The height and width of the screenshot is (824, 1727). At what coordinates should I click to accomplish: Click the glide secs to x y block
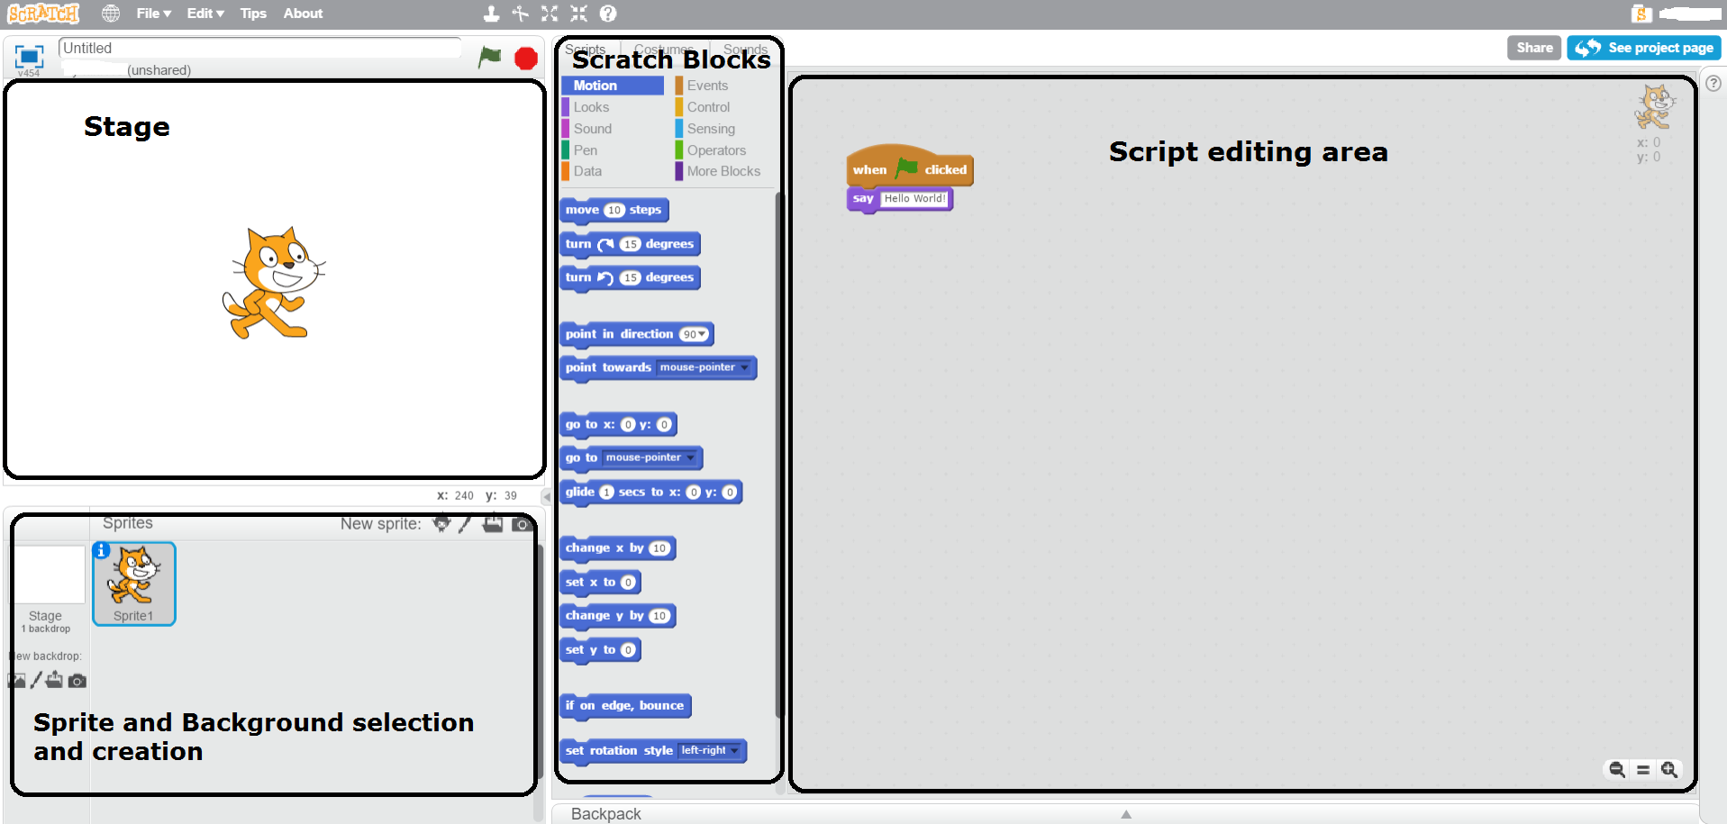coord(650,493)
